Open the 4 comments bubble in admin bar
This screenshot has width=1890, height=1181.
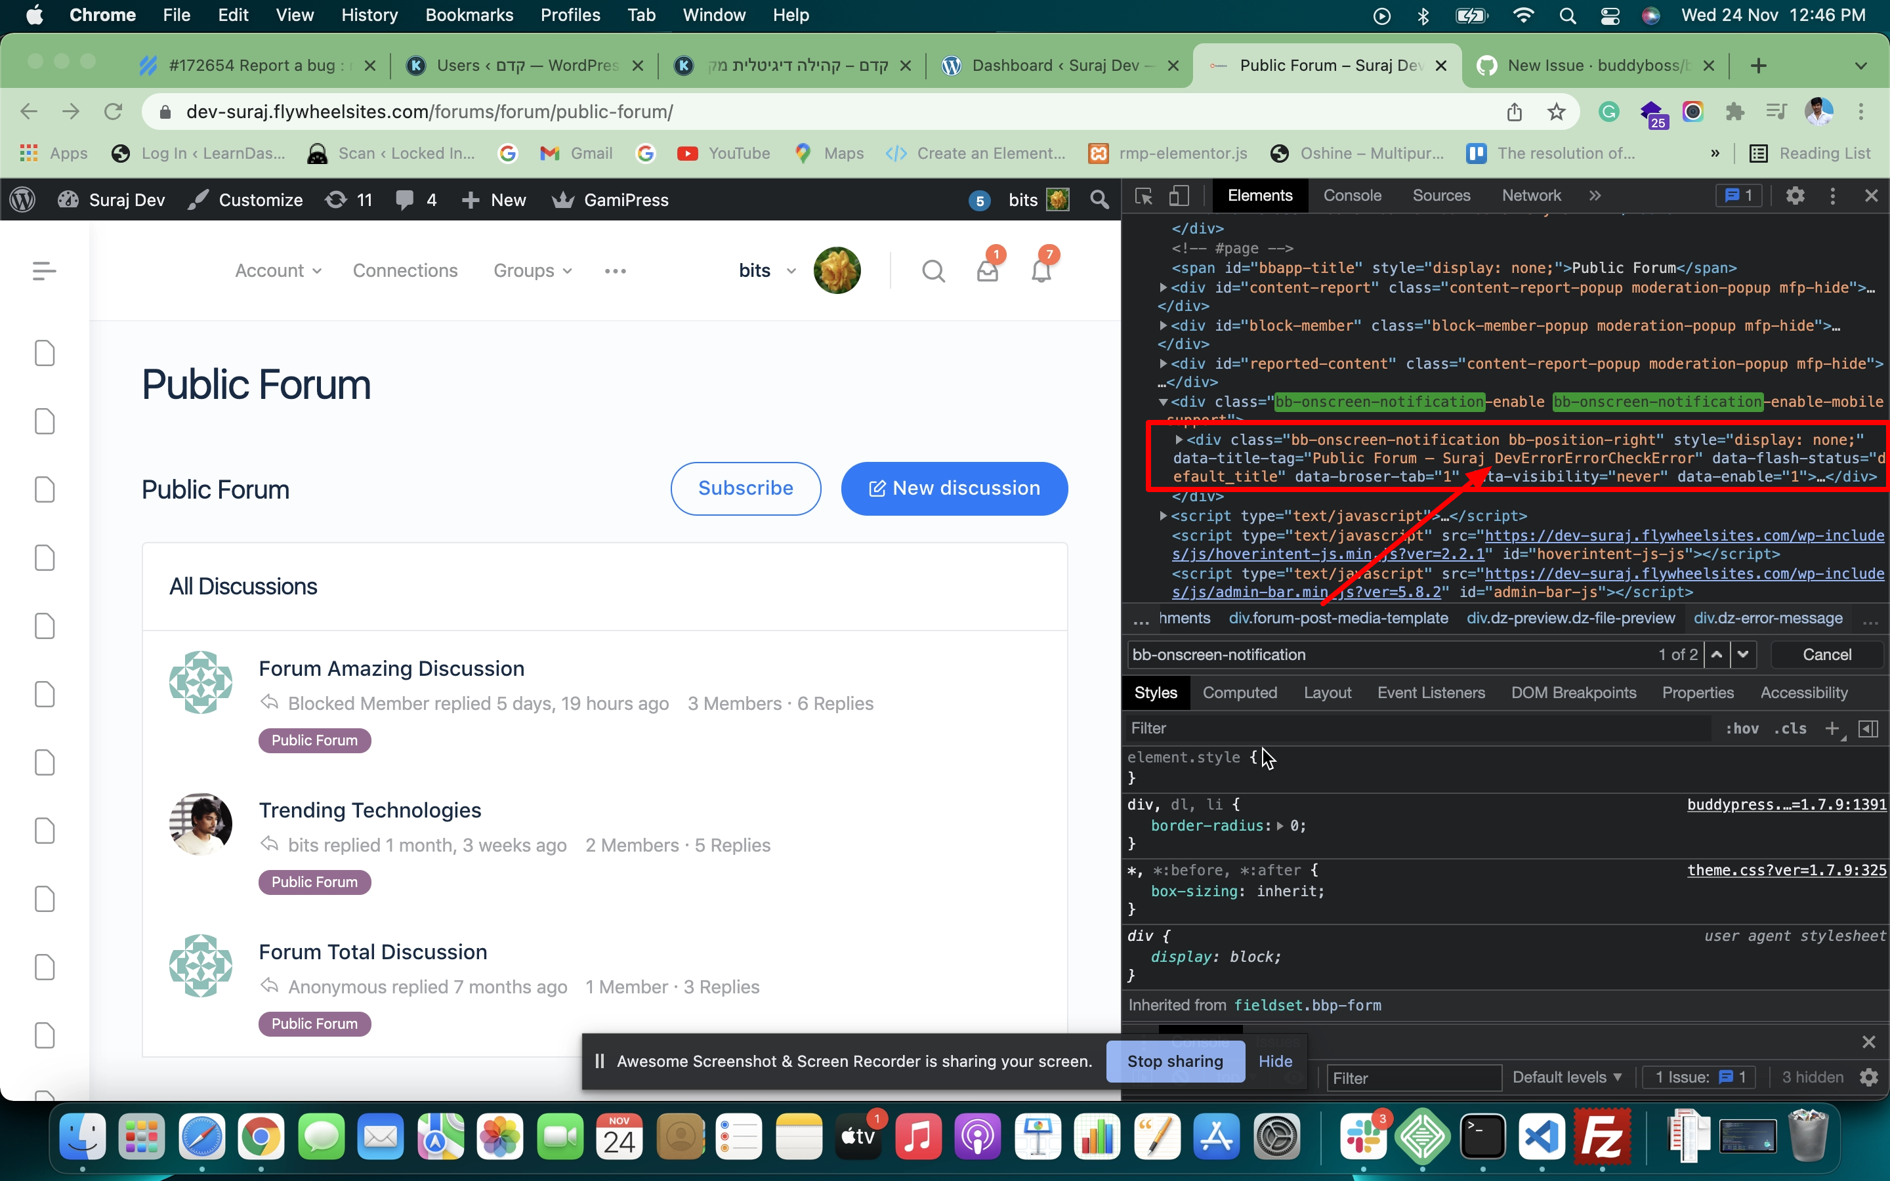click(416, 200)
